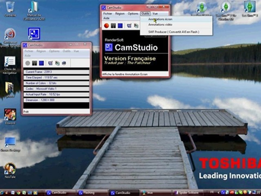This screenshot has width=261, height=196.
Task: Click Number of Colors row in back CamStudio
Action: click(57, 83)
